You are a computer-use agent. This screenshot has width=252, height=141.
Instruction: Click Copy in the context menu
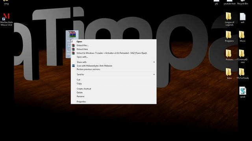[114, 83]
